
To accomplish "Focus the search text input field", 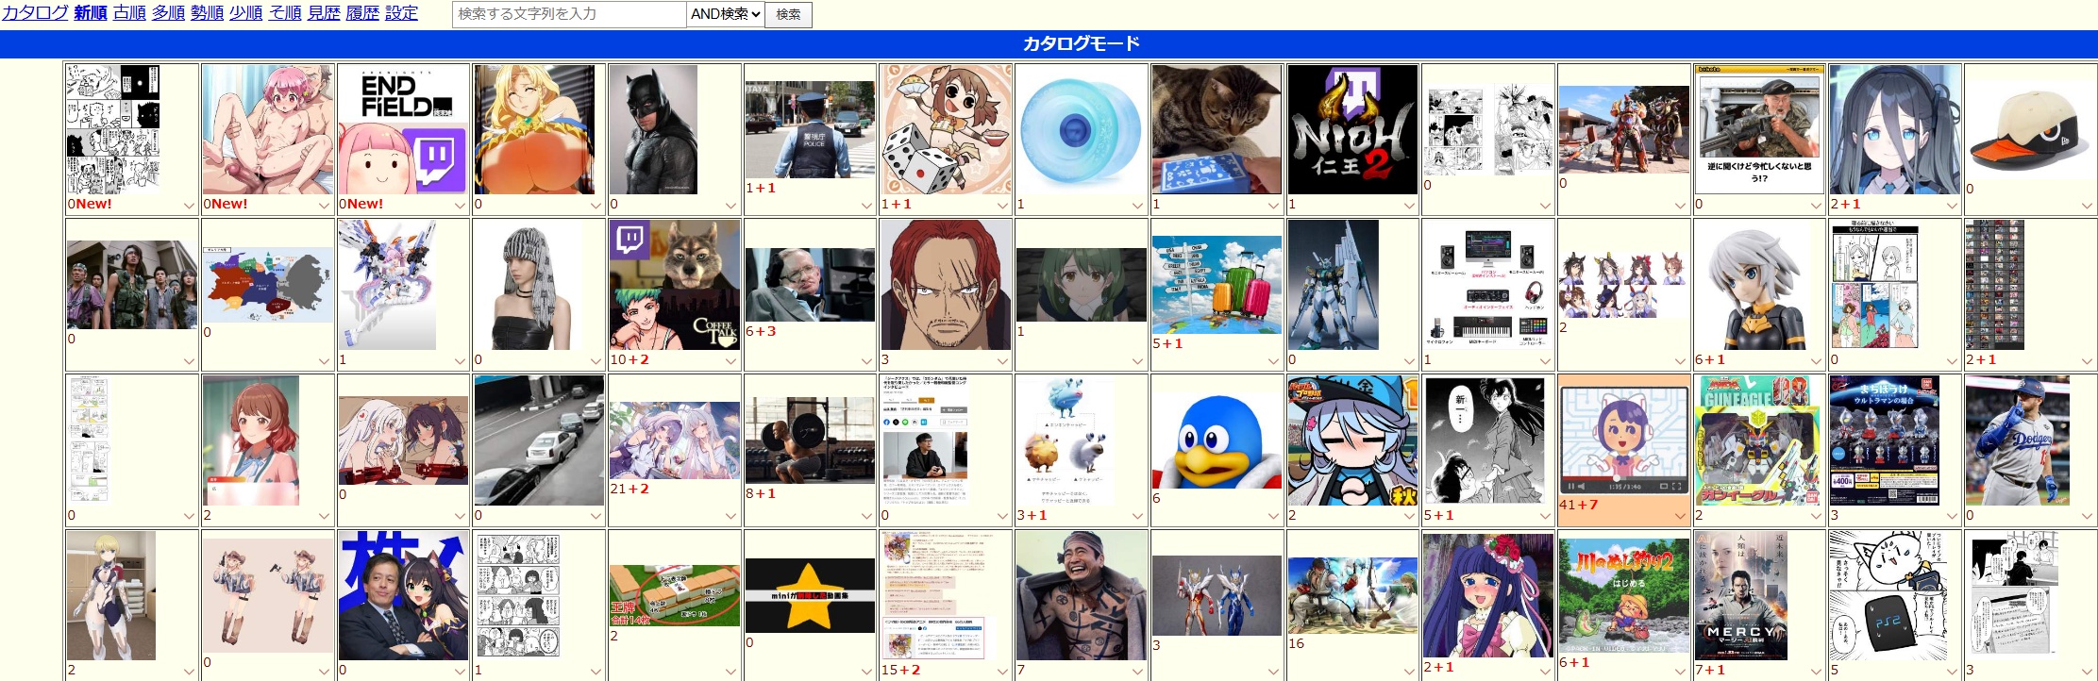I will point(568,14).
